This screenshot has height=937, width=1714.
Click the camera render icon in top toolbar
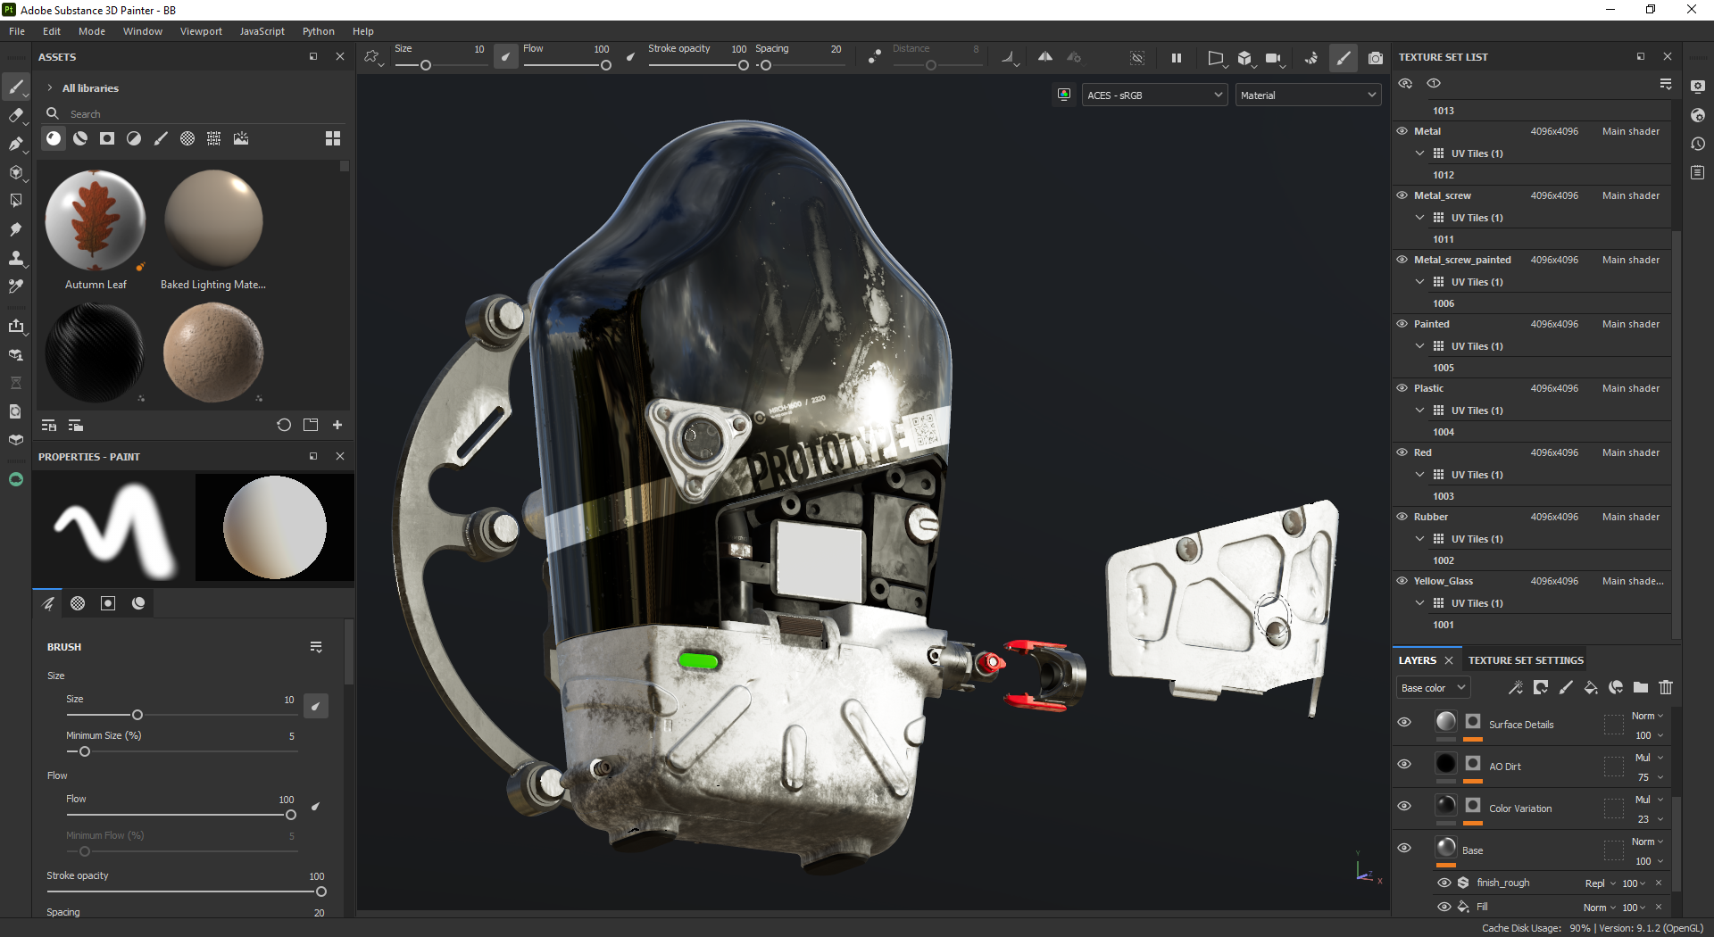1376,58
